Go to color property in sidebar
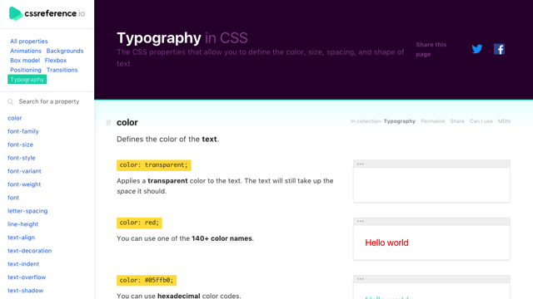Image resolution: width=533 pixels, height=299 pixels. pyautogui.click(x=15, y=118)
